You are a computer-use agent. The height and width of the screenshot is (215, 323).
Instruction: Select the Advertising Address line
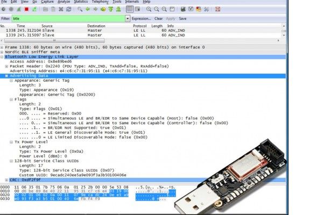[79, 71]
